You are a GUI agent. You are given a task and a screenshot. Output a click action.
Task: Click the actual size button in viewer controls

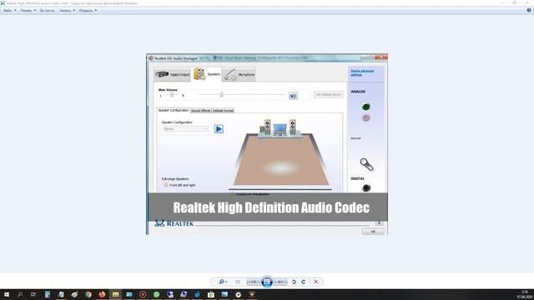point(238,282)
